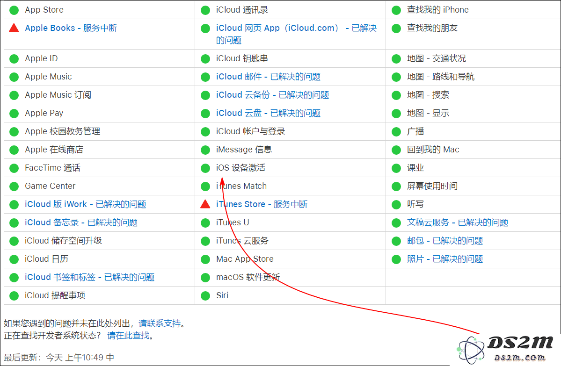Click the green status dot for App Store
Viewport: 561px width, 366px height.
[14, 10]
